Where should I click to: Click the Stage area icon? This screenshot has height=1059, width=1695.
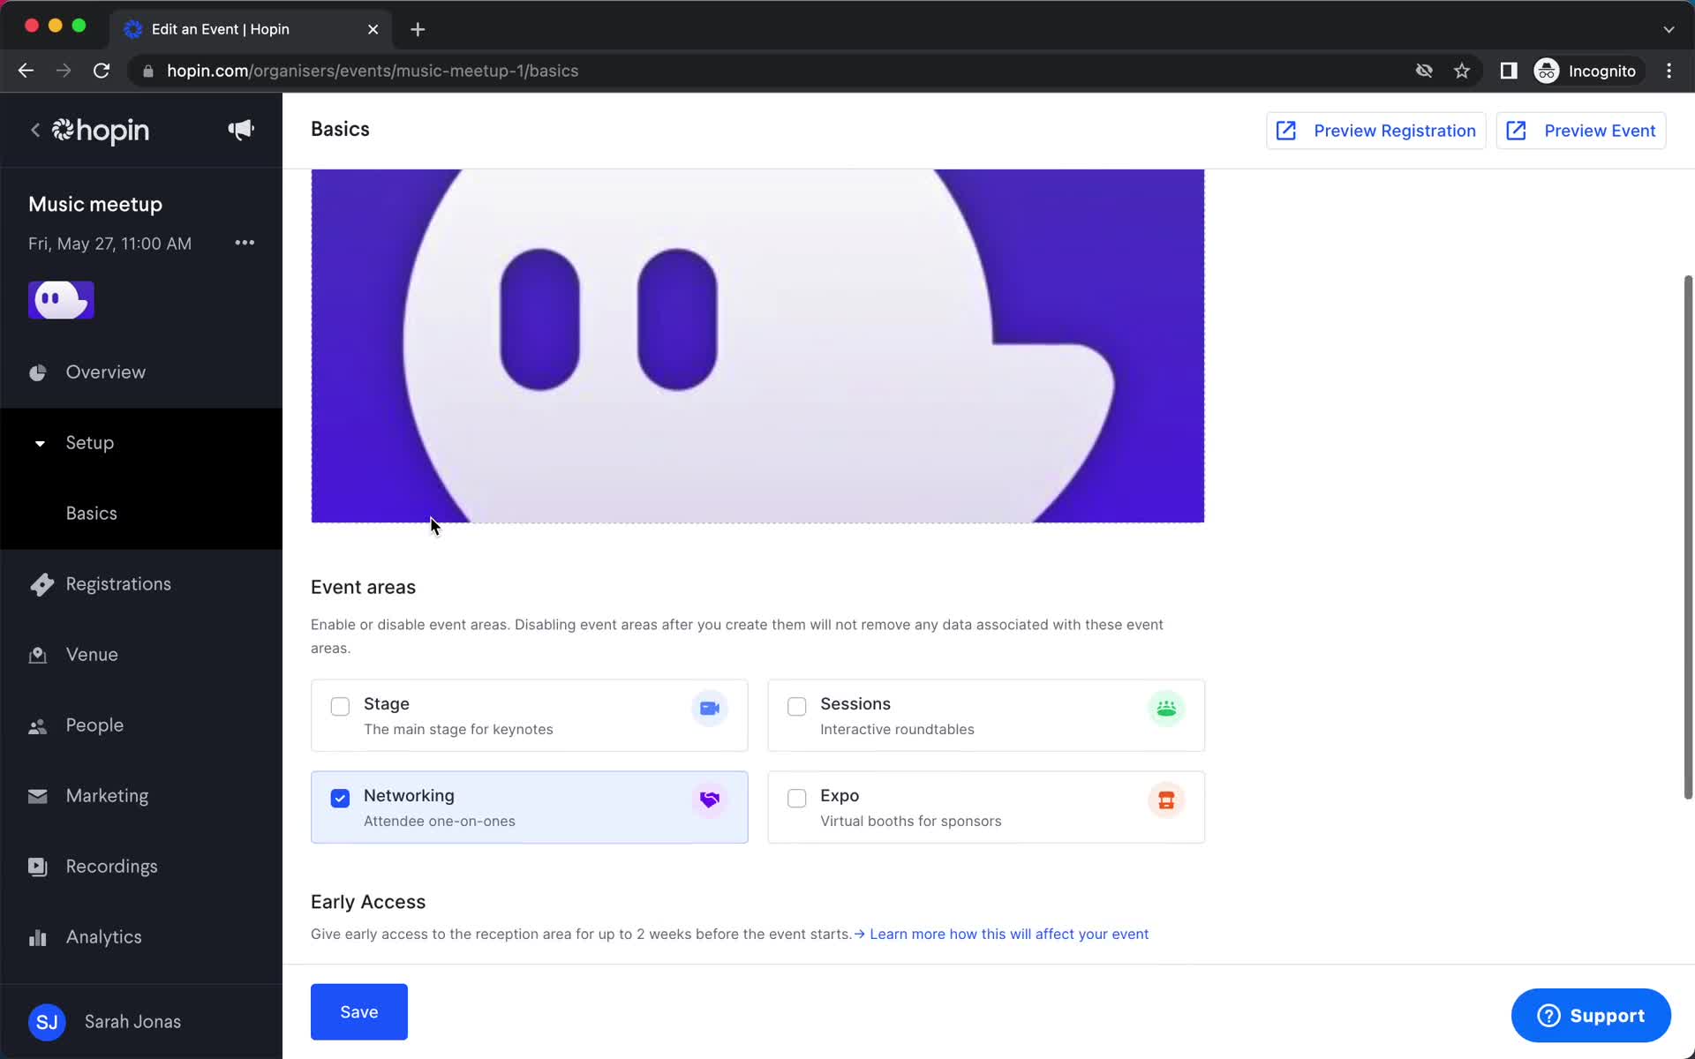click(x=709, y=709)
